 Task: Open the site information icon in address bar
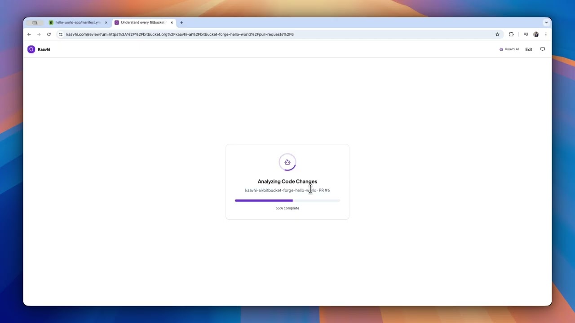pyautogui.click(x=61, y=34)
